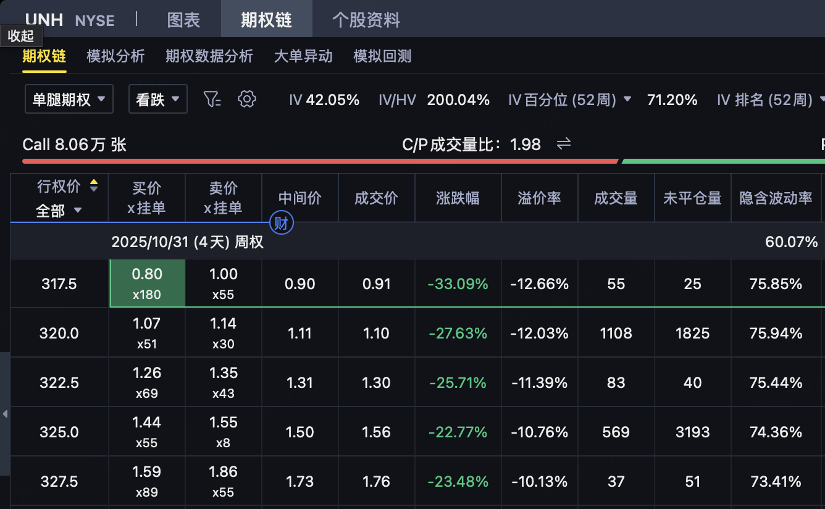825x509 pixels.
Task: Sort by the 溢价率 column header
Action: coord(540,198)
